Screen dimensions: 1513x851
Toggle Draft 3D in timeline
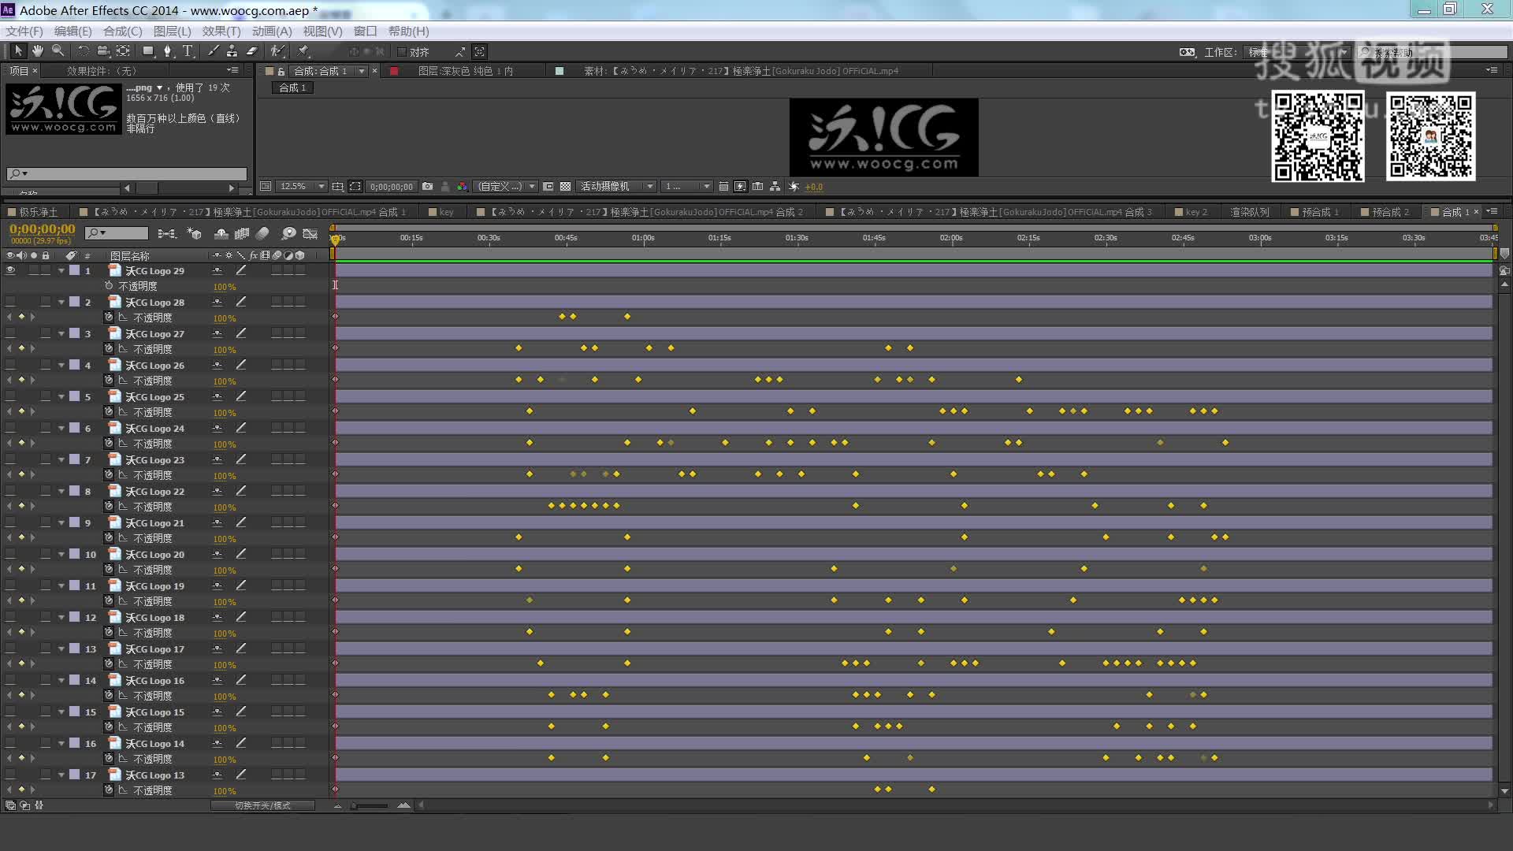click(194, 233)
